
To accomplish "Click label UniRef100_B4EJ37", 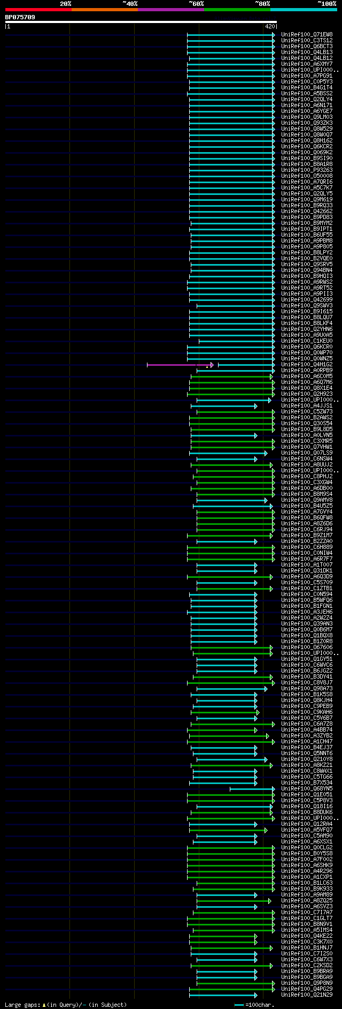I will click(307, 748).
